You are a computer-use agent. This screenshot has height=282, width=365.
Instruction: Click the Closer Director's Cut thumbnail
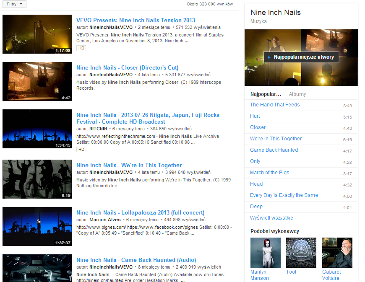(37, 81)
